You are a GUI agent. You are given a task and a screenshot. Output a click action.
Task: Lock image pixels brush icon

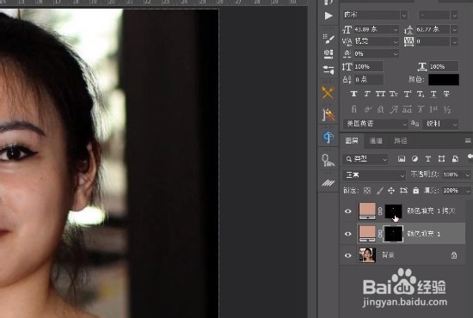pyautogui.click(x=380, y=191)
